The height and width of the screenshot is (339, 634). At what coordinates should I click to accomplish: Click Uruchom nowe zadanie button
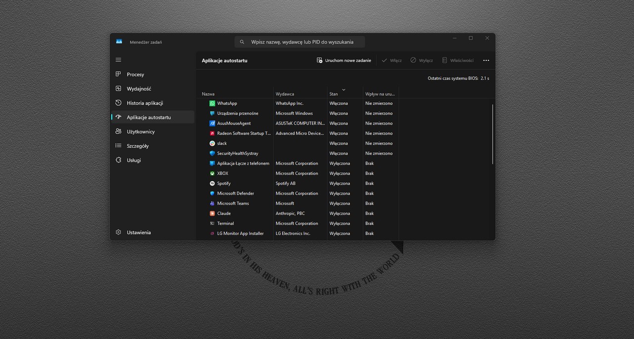click(344, 60)
